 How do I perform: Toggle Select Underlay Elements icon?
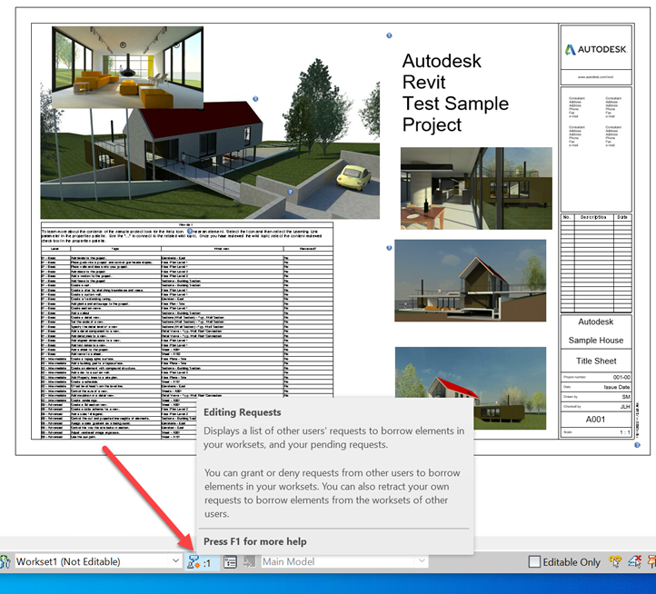click(x=635, y=561)
